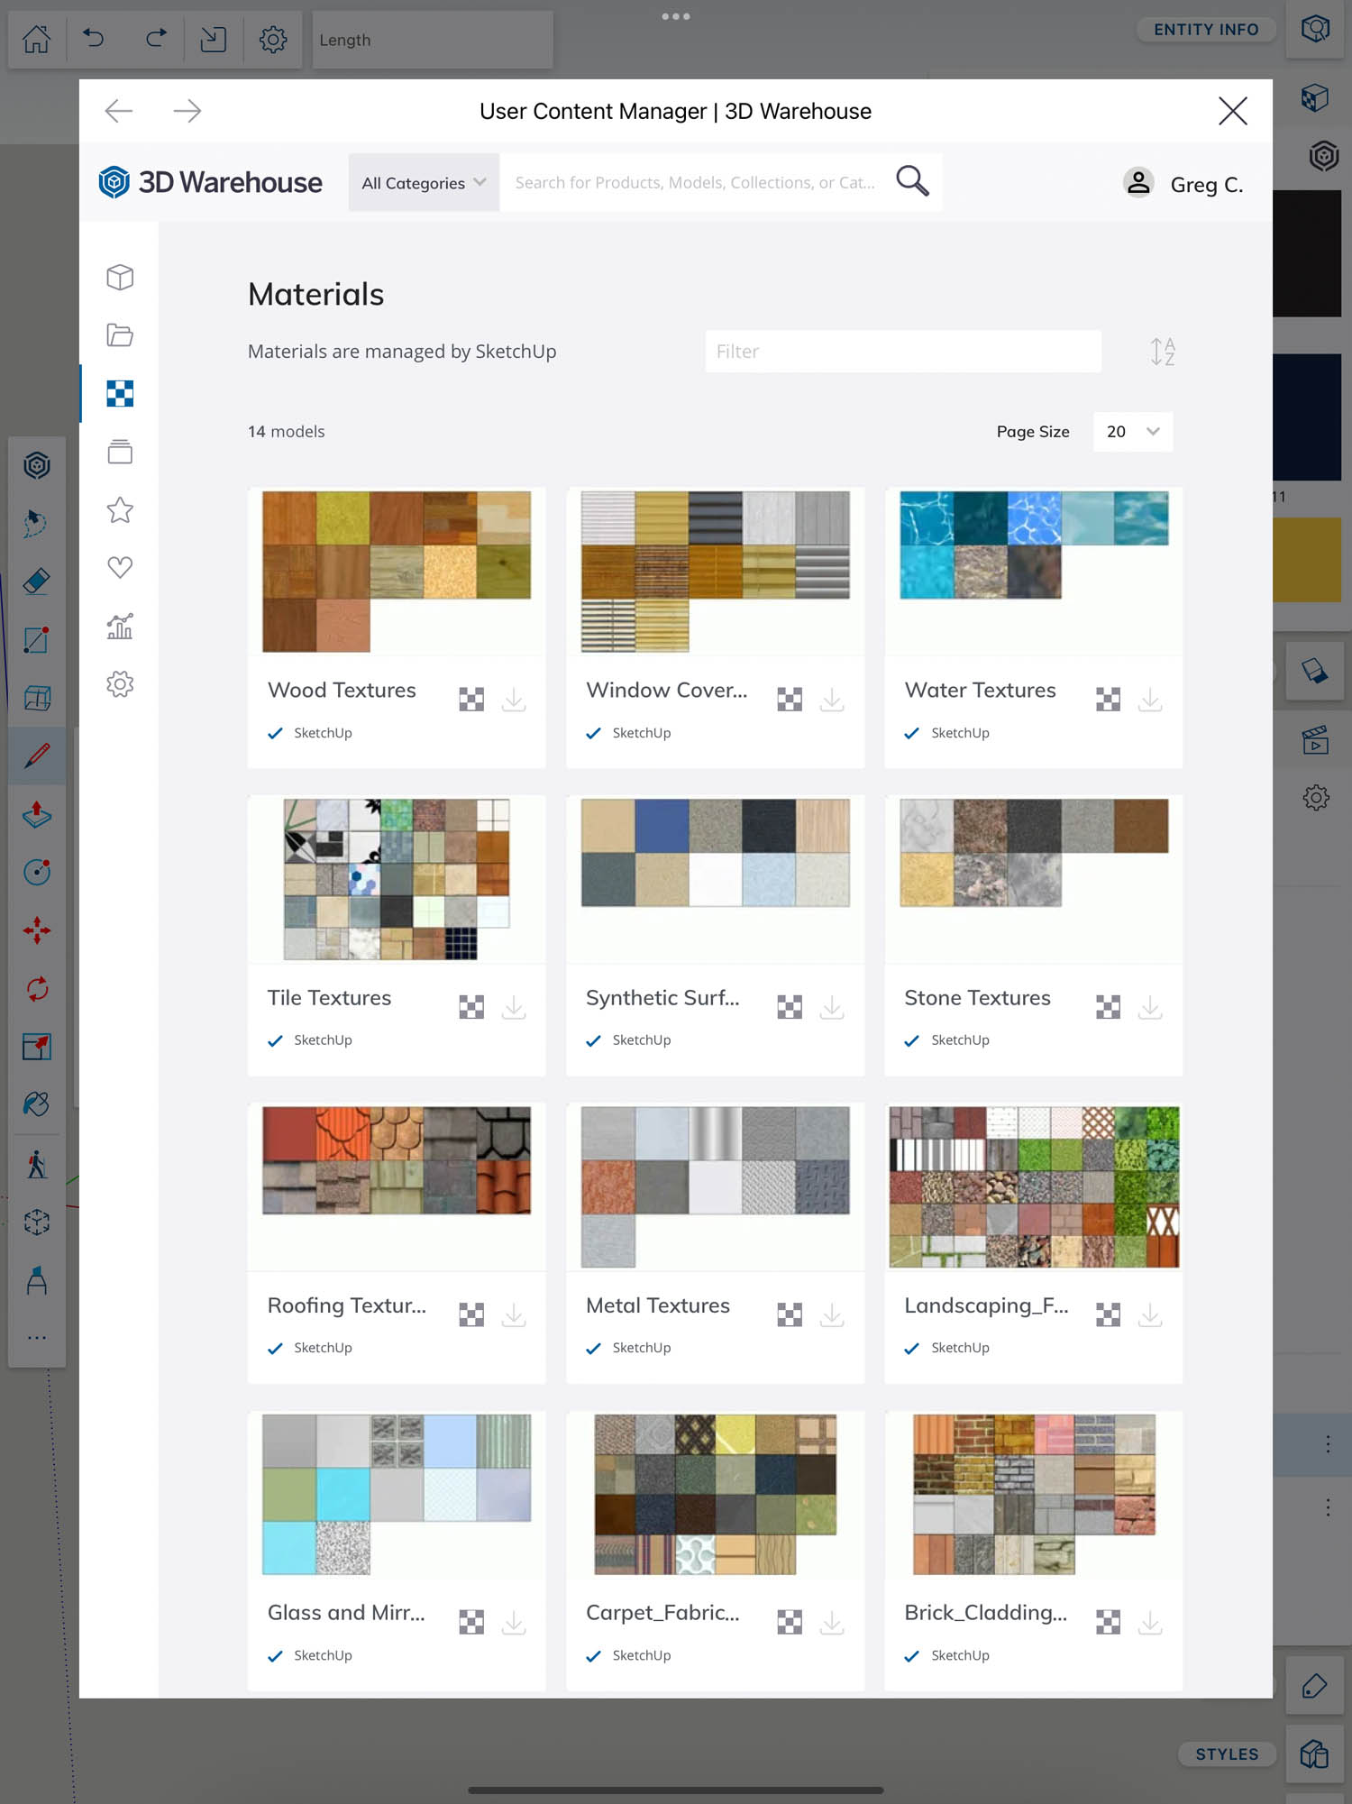Image resolution: width=1352 pixels, height=1804 pixels.
Task: Open the Analytics chart icon in the sidebar
Action: tap(120, 626)
